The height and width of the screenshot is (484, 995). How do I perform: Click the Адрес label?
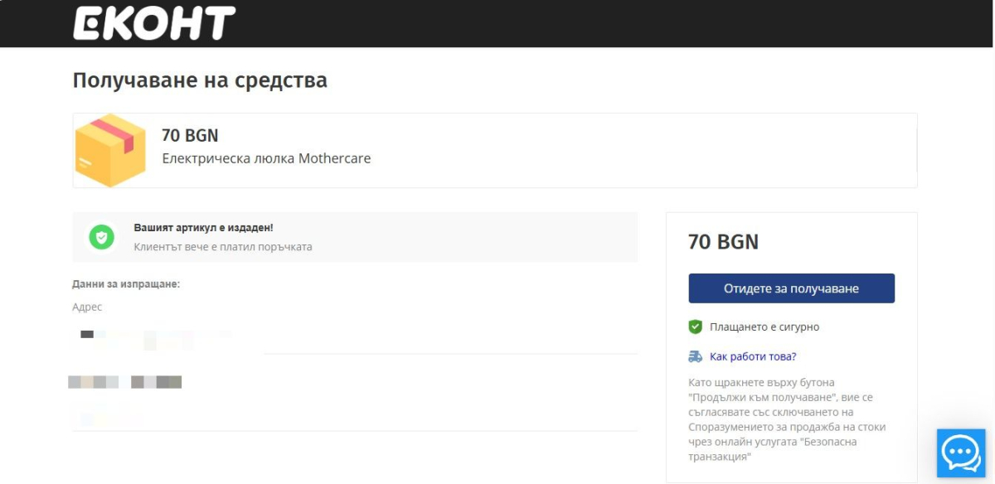click(x=87, y=307)
